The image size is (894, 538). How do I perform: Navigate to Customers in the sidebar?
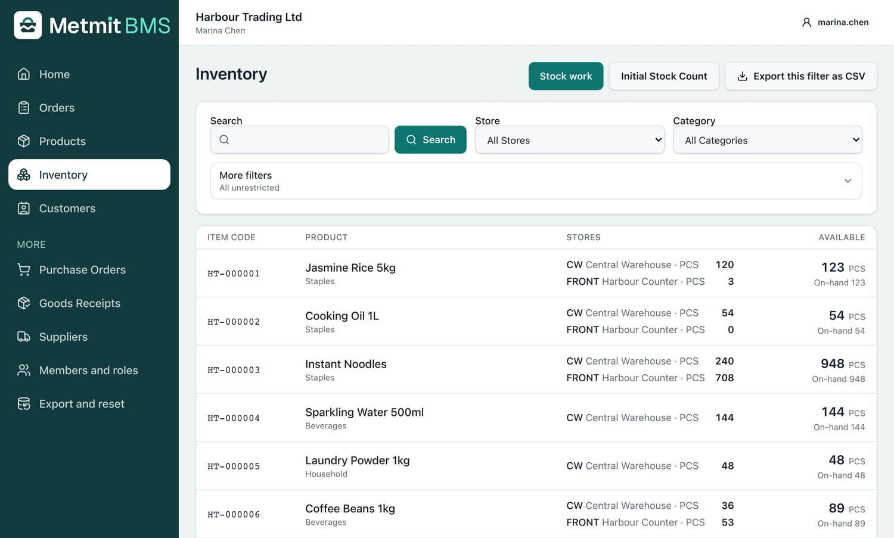click(89, 208)
